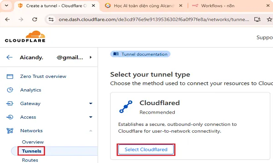Expand the Access section
This screenshot has width=273, height=163.
(x=91, y=117)
